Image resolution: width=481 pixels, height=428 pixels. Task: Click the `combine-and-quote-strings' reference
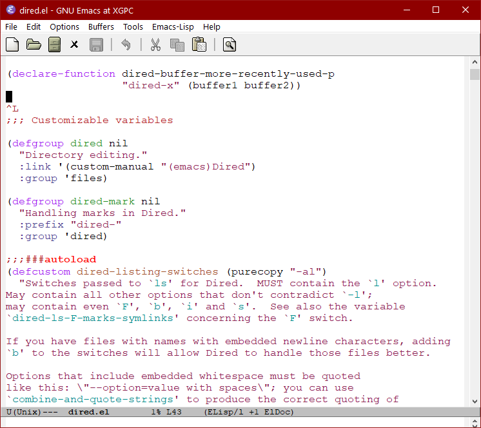pyautogui.click(x=93, y=400)
